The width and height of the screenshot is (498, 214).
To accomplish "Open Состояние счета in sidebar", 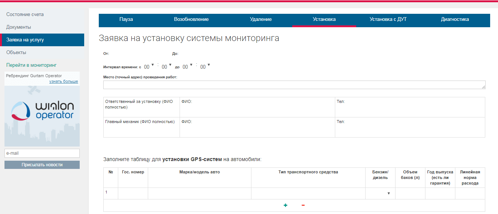I will click(x=25, y=15).
